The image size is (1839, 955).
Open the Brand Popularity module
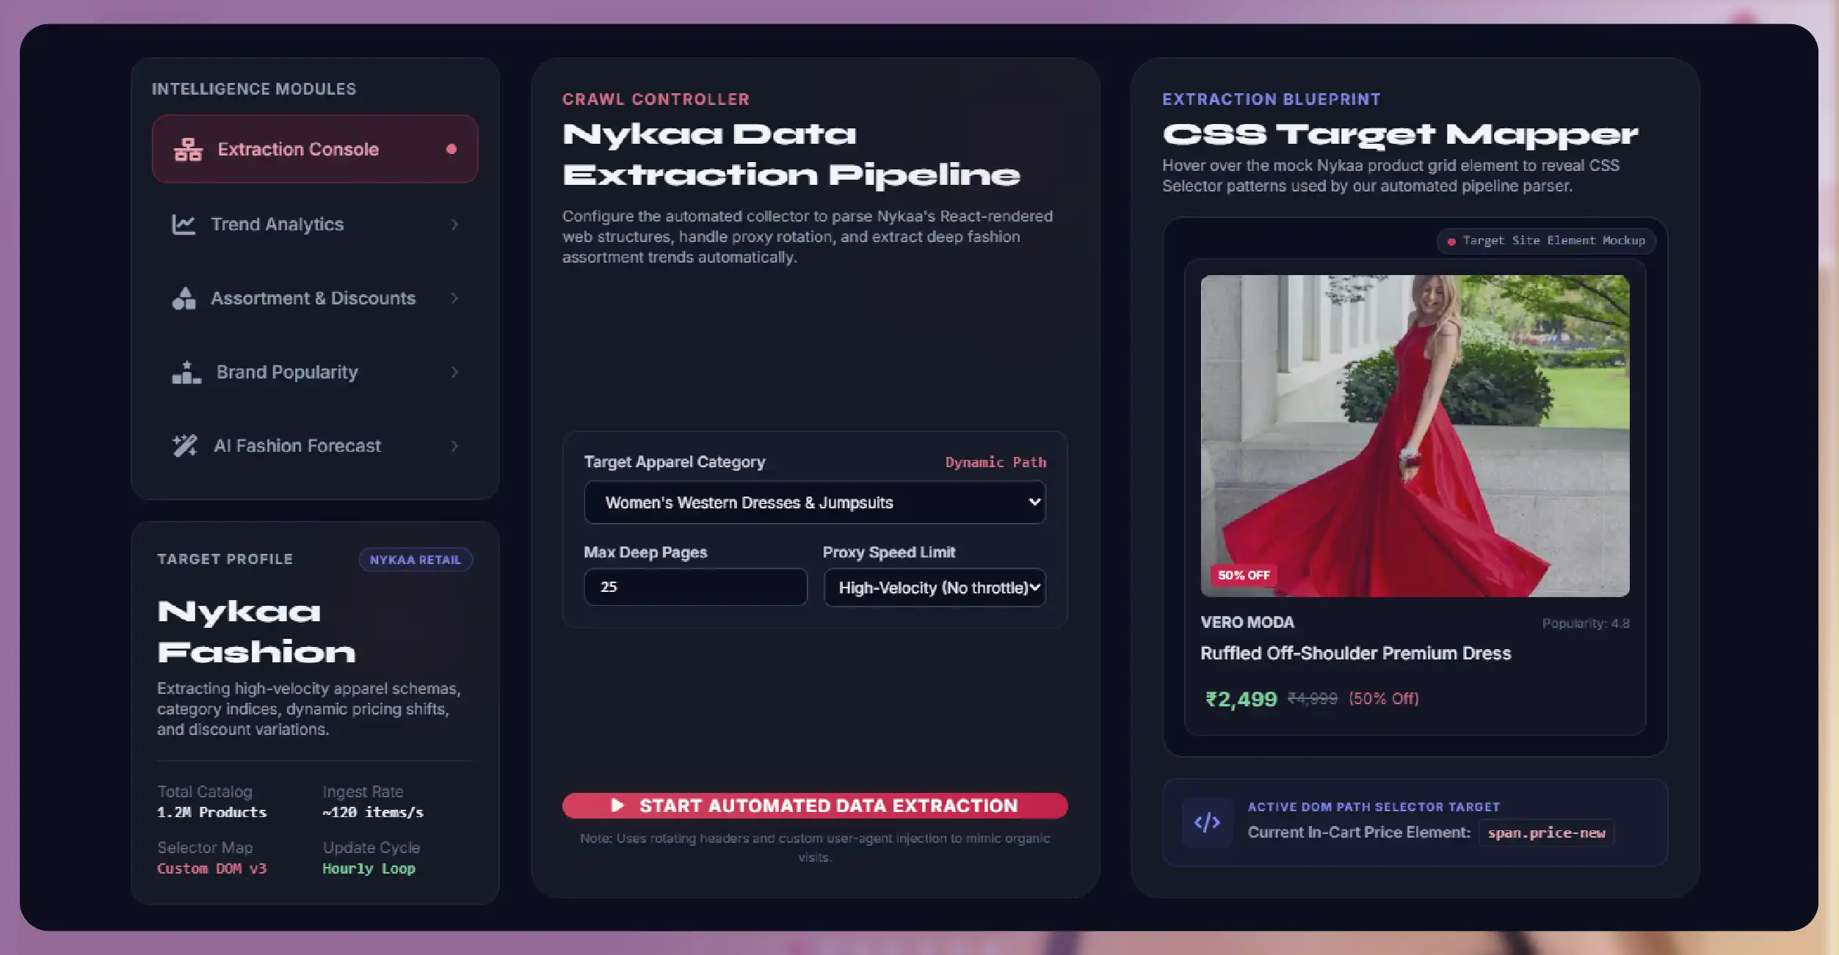point(315,373)
